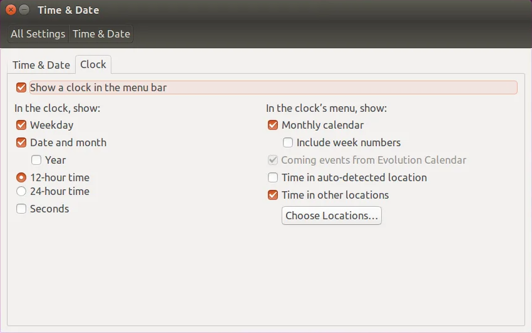This screenshot has height=333, width=532.
Task: Click Time & Date breadcrumb button
Action: 101,34
